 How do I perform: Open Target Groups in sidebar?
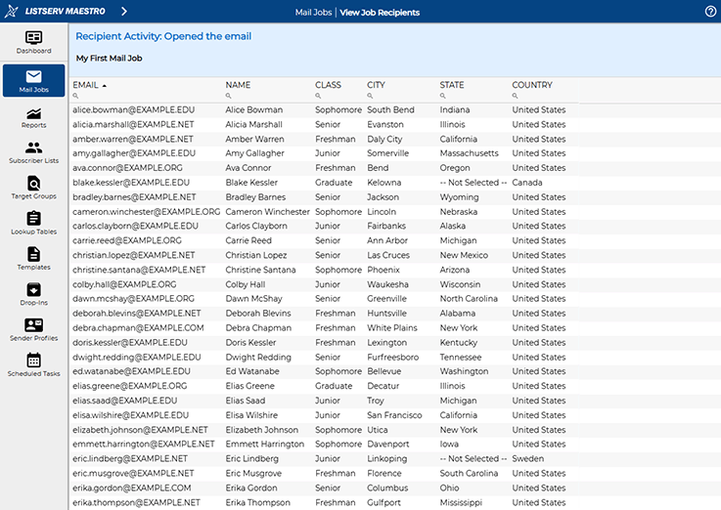tap(33, 189)
